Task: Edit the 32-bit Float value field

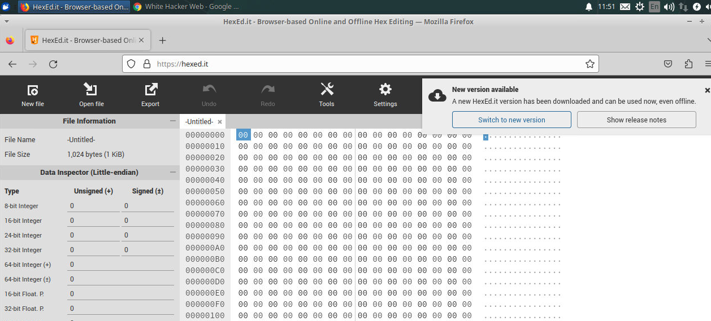Action: [x=121, y=309]
